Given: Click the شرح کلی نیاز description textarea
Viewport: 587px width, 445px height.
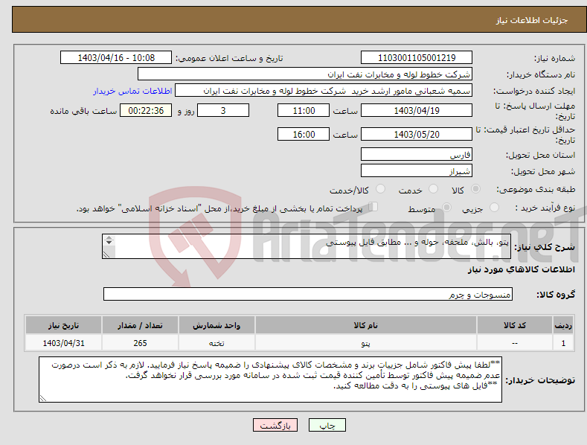Looking at the screenshot, I should click(x=307, y=246).
